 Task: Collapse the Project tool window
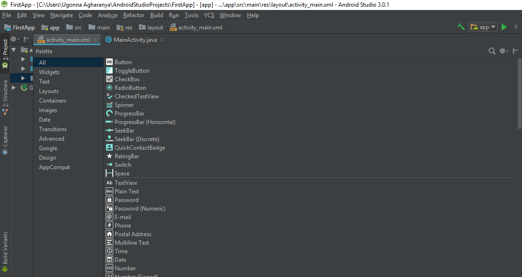click(x=27, y=39)
